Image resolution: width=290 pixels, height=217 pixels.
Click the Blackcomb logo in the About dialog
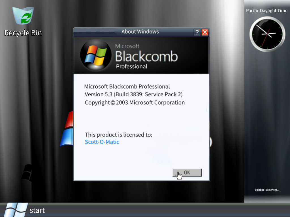point(95,55)
